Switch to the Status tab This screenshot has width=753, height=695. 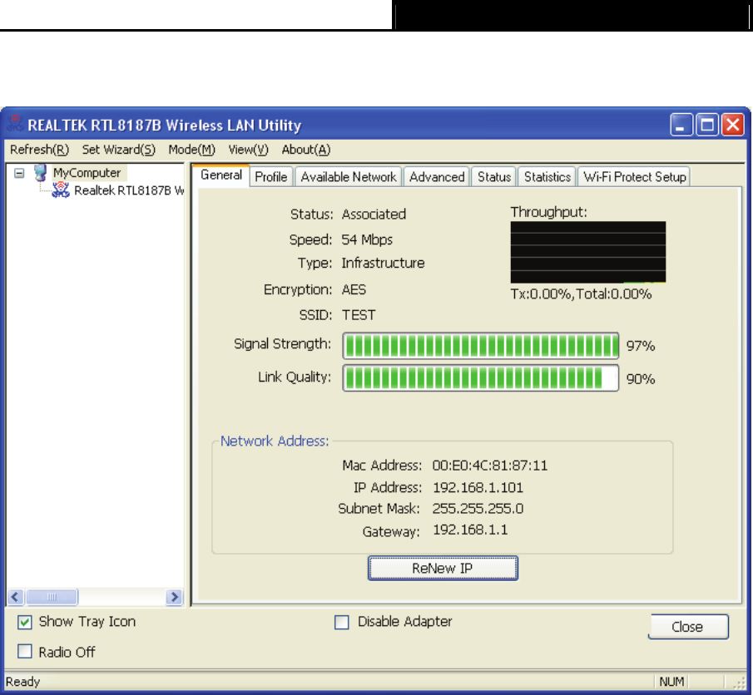[x=493, y=177]
